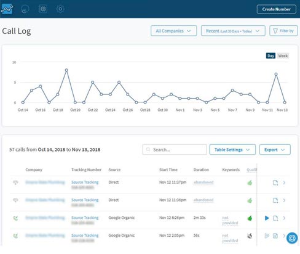Click the Start Time column header
Viewport: 300px width, 254px height.
tap(168, 170)
